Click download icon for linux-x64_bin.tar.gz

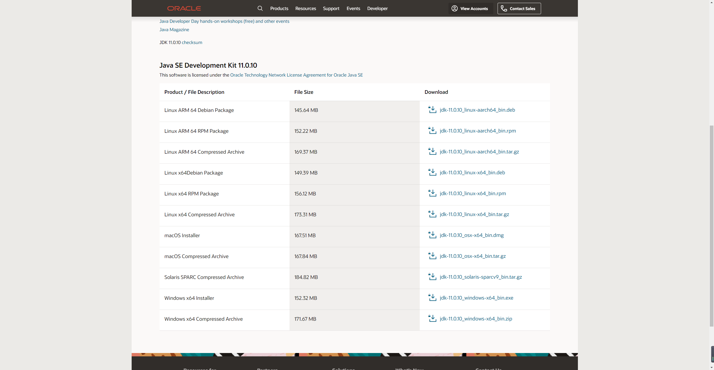432,214
